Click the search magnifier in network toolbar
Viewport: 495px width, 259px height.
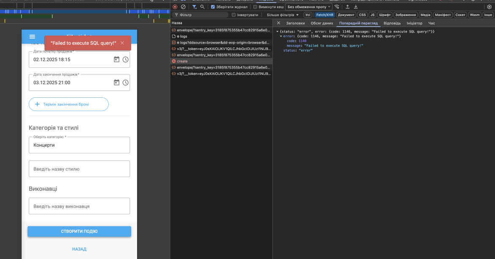pos(203,7)
